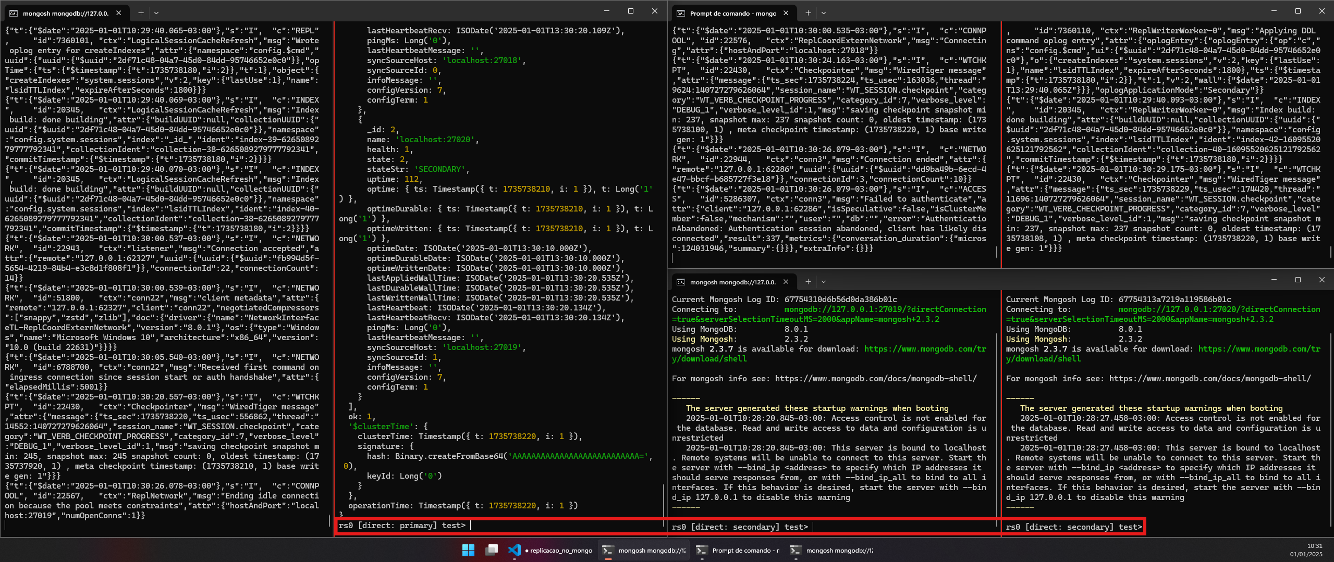Switch to VS Code replicacao_no_mongo

click(x=549, y=550)
